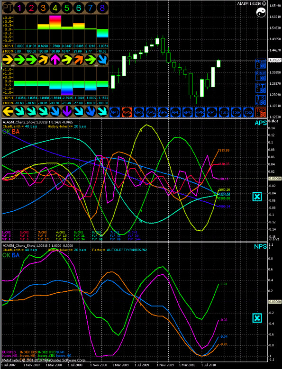Click the TSE button
This screenshot has height=369, width=282.
click(237, 112)
